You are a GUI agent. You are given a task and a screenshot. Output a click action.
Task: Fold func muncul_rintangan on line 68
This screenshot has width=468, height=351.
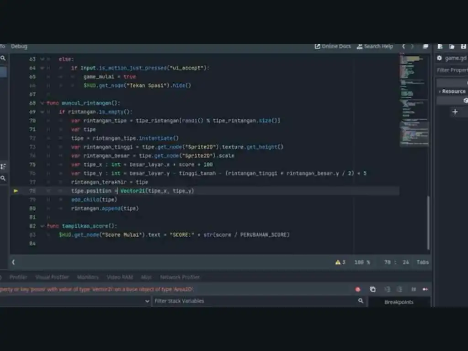tap(42, 103)
